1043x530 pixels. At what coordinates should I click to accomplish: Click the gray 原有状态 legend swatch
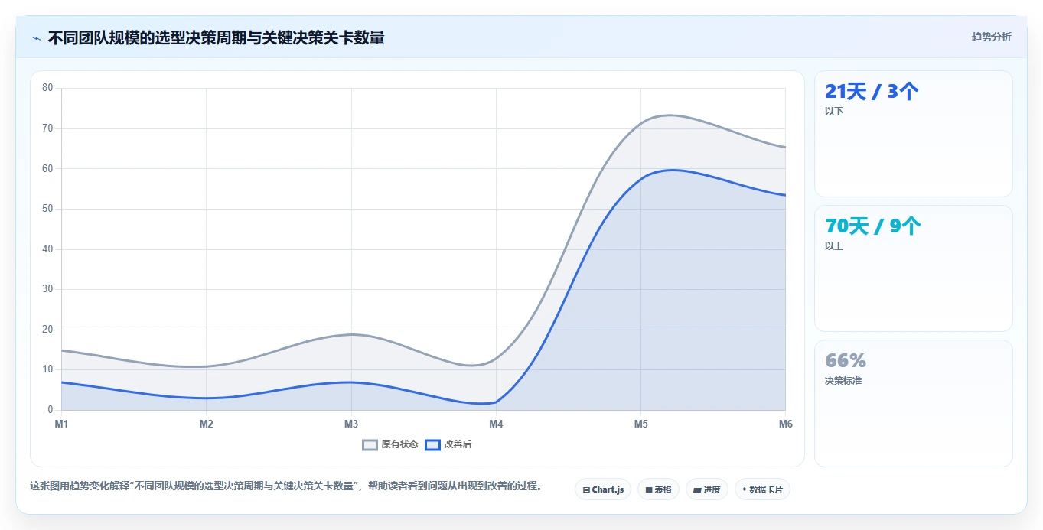click(370, 444)
